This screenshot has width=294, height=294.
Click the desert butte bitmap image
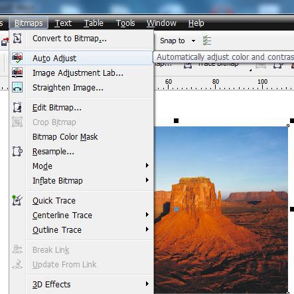click(x=221, y=210)
